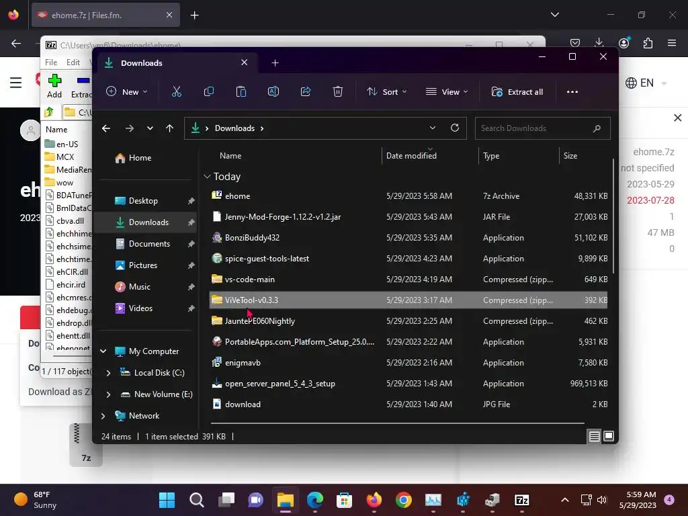Click the Delete trash icon in Explorer toolbar
Screen dimensions: 688x516
(338, 91)
